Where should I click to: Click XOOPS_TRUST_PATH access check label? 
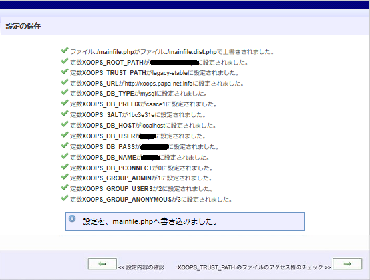click(x=254, y=267)
